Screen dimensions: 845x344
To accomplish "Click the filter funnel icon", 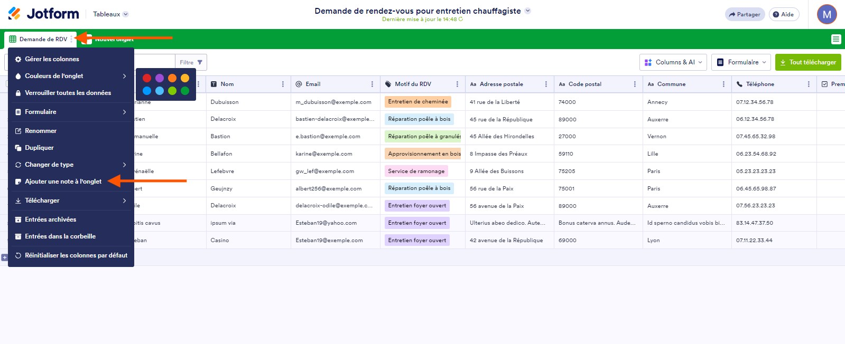I will [x=200, y=62].
